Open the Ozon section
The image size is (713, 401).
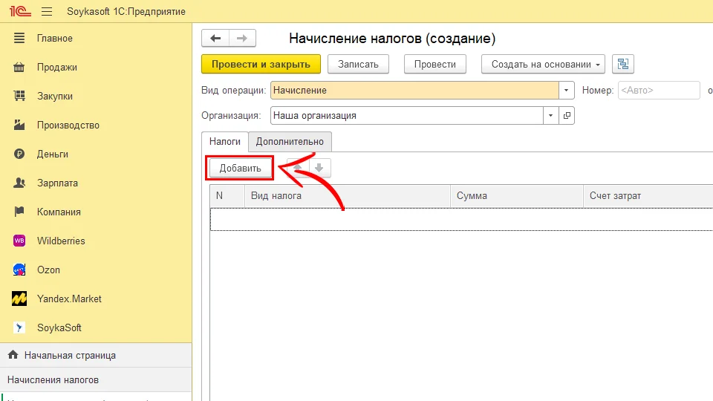[x=48, y=270]
